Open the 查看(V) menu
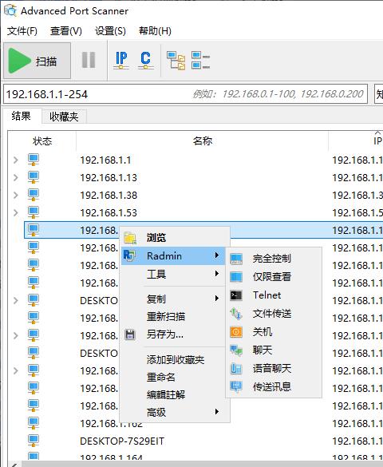Viewport: 383px width, 467px height. tap(66, 30)
